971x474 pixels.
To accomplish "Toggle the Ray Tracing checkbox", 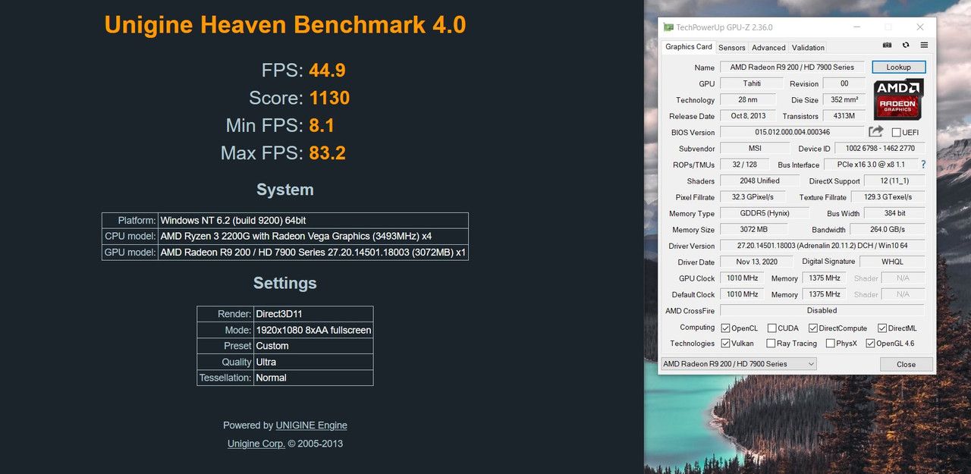I will tap(771, 344).
